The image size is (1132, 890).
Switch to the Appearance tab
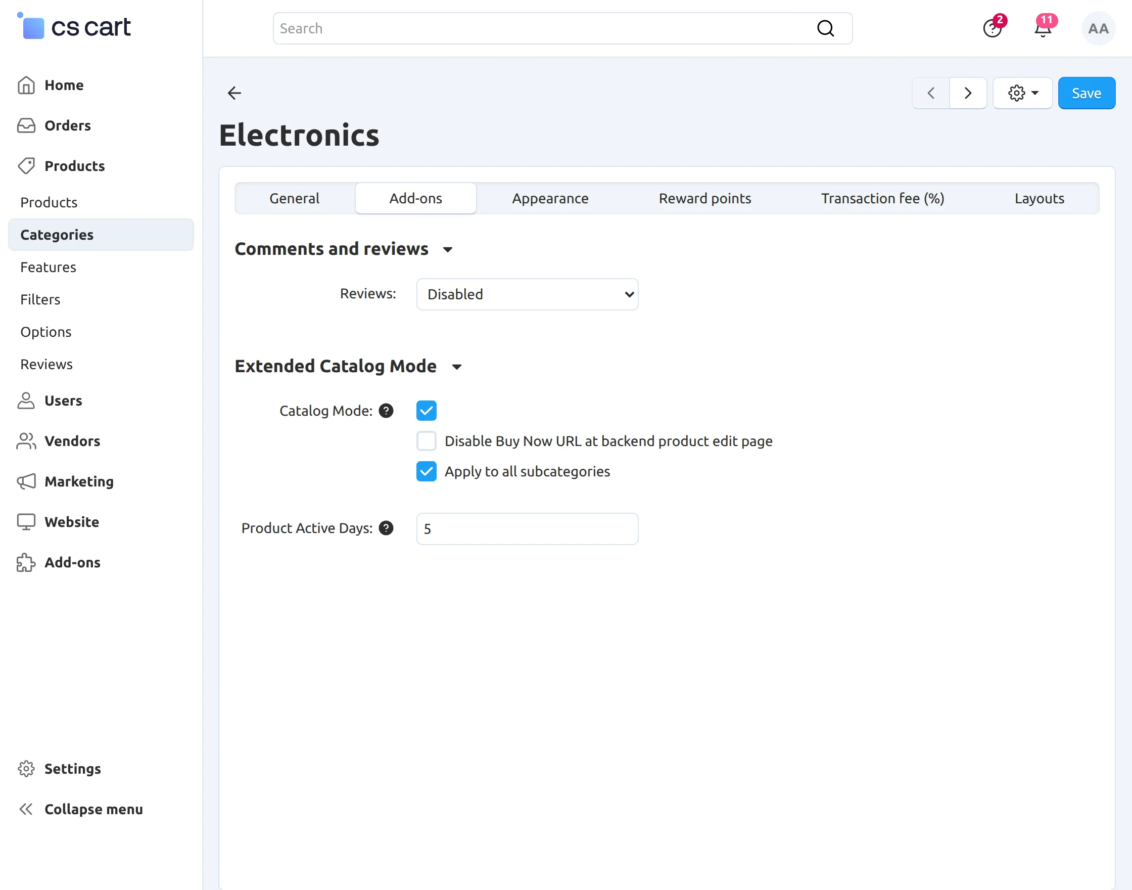[x=550, y=198]
